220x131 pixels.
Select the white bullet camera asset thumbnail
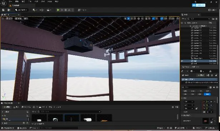(88, 118)
